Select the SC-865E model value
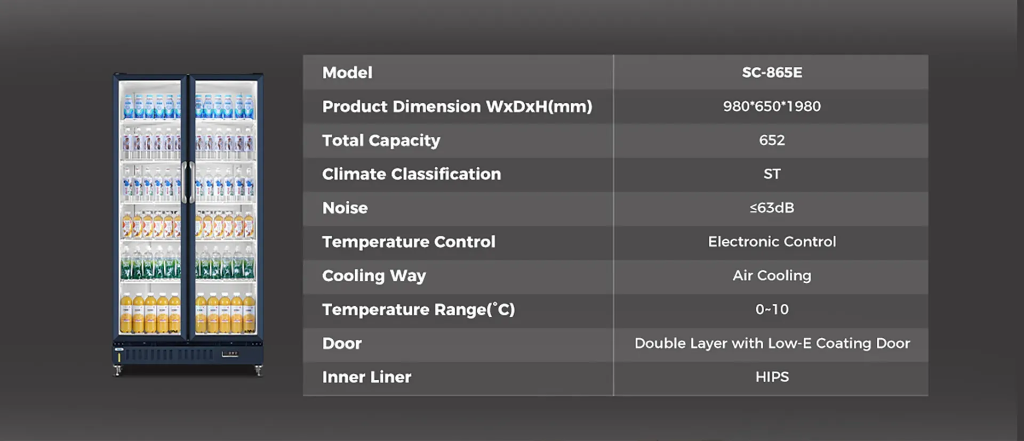The width and height of the screenshot is (1024, 441). pyautogui.click(x=772, y=72)
